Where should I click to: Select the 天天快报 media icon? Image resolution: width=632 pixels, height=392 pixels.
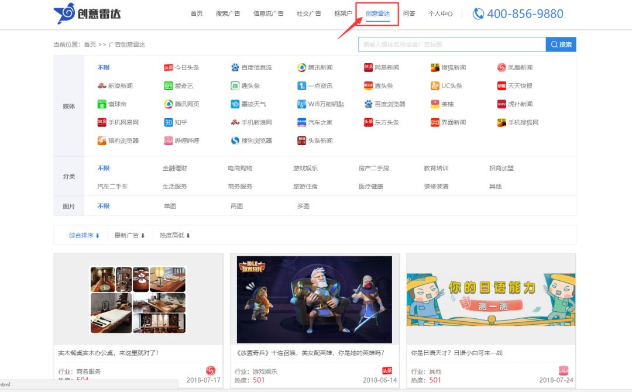click(502, 86)
